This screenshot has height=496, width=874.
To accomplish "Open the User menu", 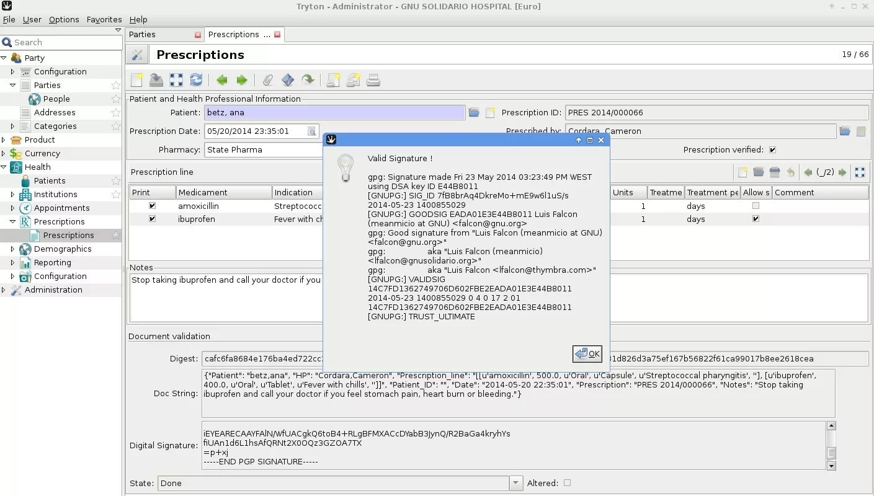I will tap(32, 19).
